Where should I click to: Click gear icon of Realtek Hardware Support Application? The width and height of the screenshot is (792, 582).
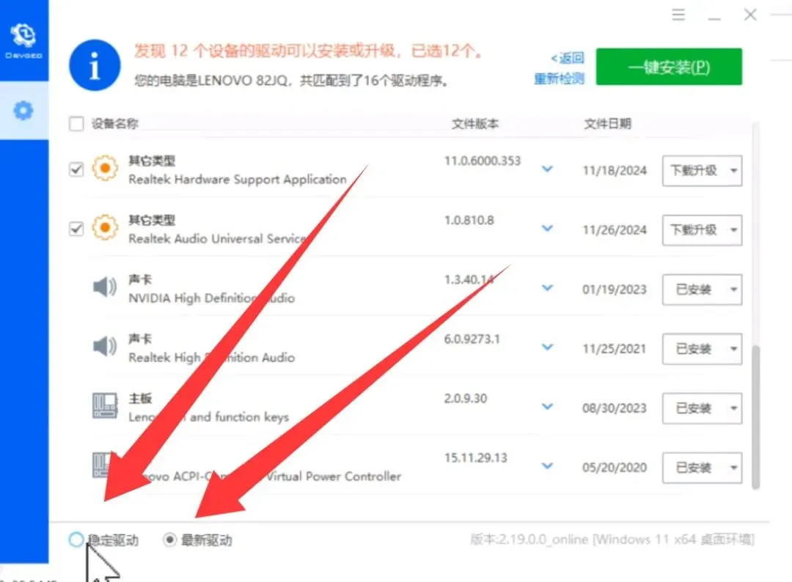[x=105, y=168]
